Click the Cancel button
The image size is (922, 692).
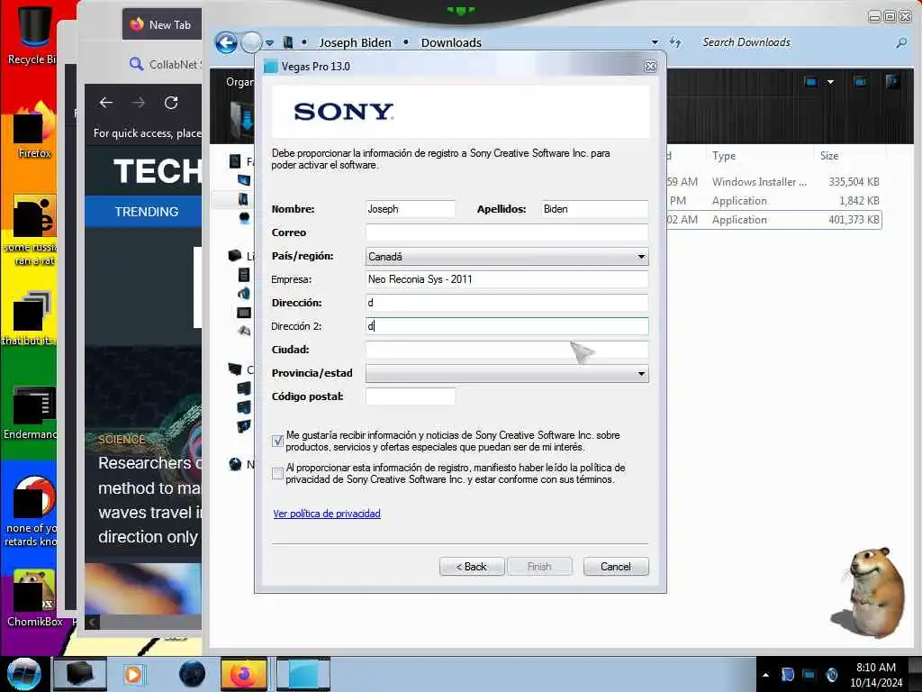point(616,567)
